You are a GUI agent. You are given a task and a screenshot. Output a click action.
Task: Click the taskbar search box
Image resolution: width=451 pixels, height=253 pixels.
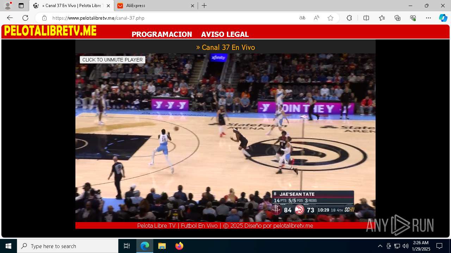[68, 246]
